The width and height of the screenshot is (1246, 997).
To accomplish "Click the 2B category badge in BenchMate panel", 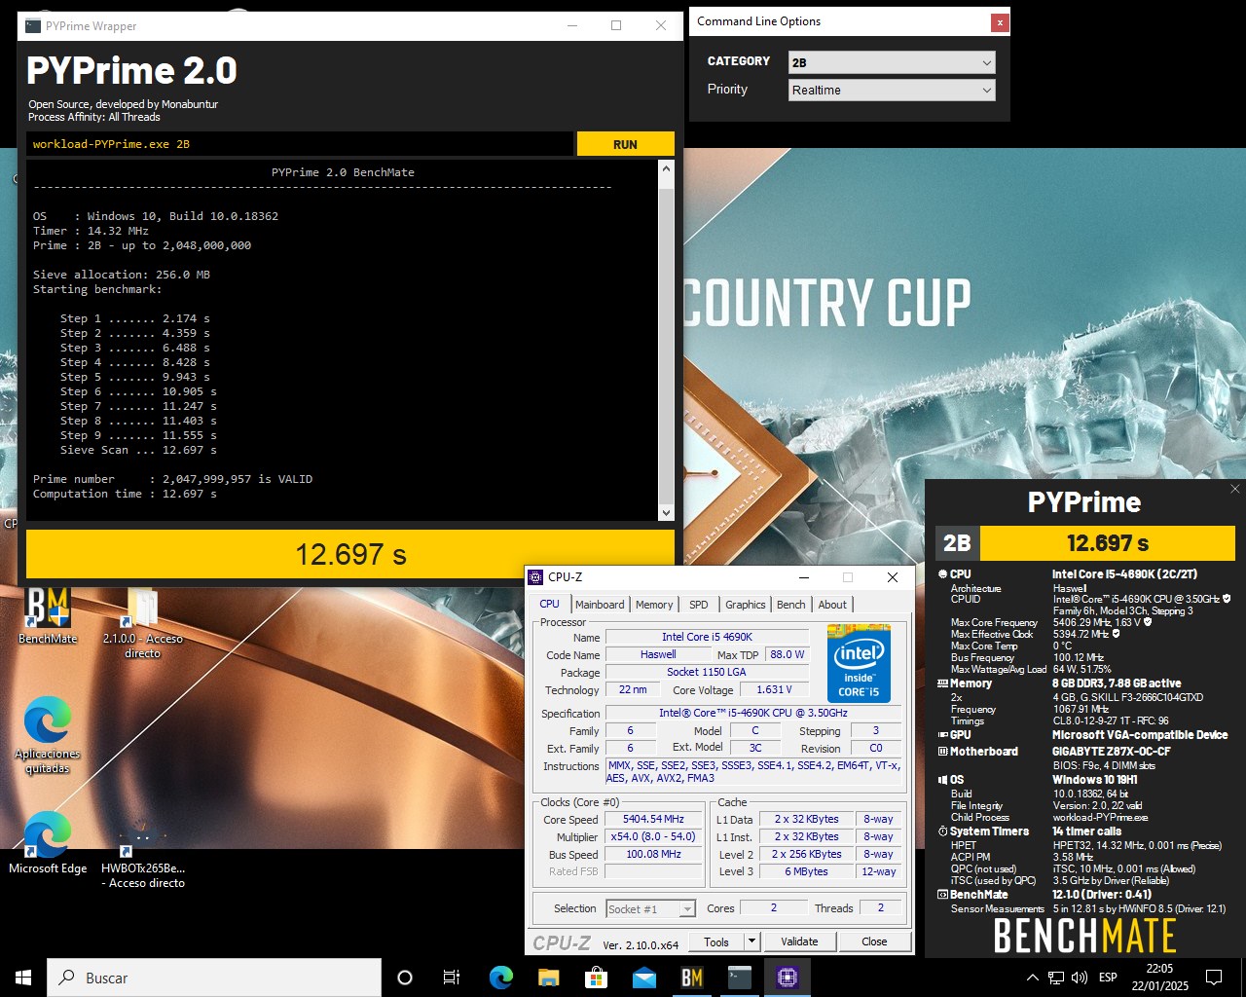I will pos(957,543).
